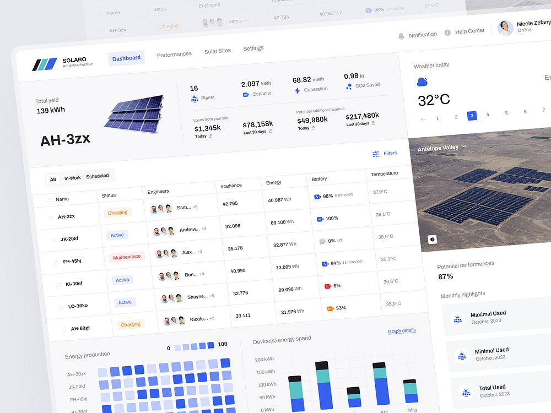Open Nicole Zefany profile avatar
551x413 pixels.
pyautogui.click(x=505, y=28)
